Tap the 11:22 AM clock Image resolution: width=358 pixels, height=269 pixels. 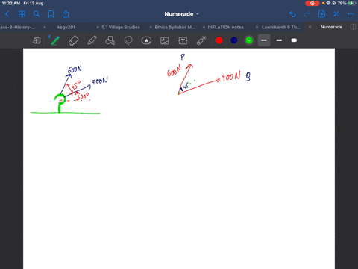click(11, 4)
